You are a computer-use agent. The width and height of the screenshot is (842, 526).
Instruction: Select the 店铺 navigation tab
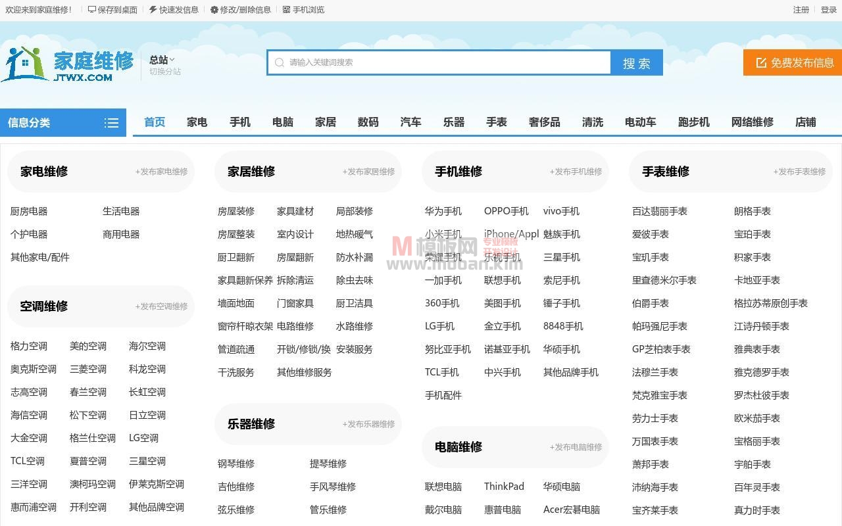(x=806, y=122)
